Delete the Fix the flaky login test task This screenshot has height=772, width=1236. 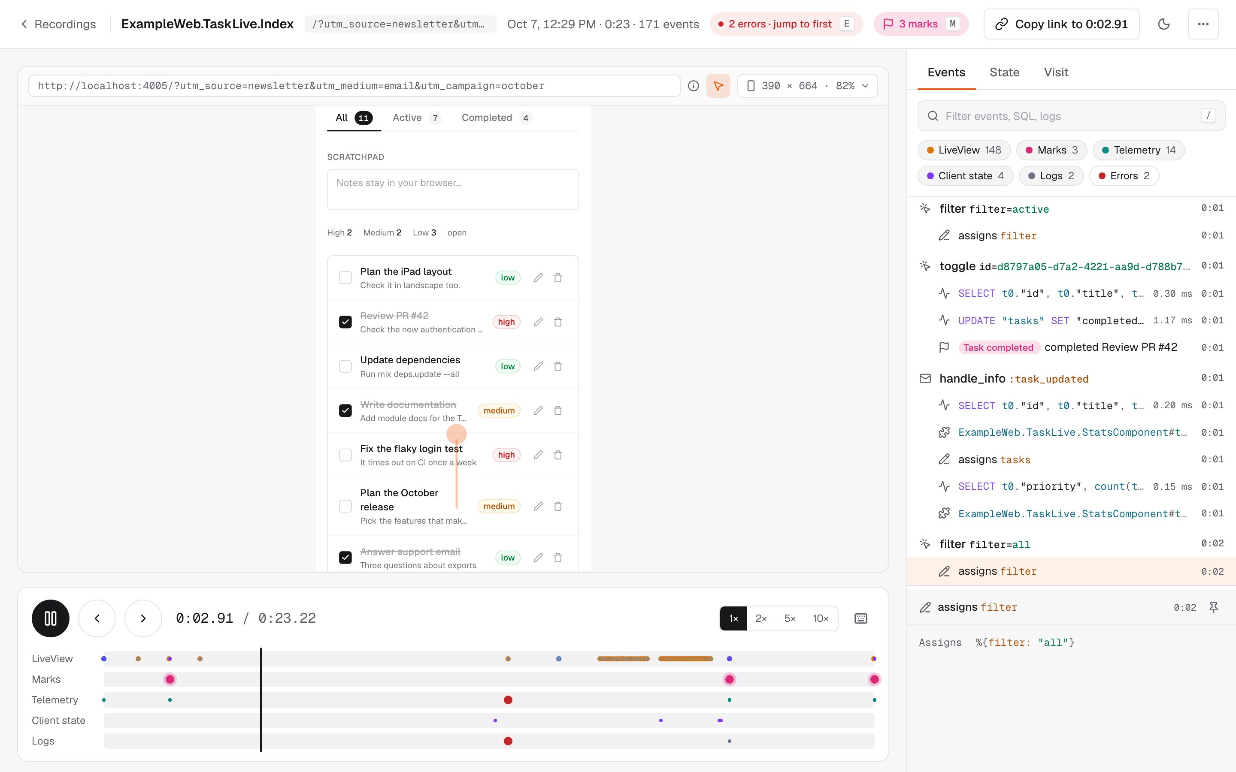(558, 455)
